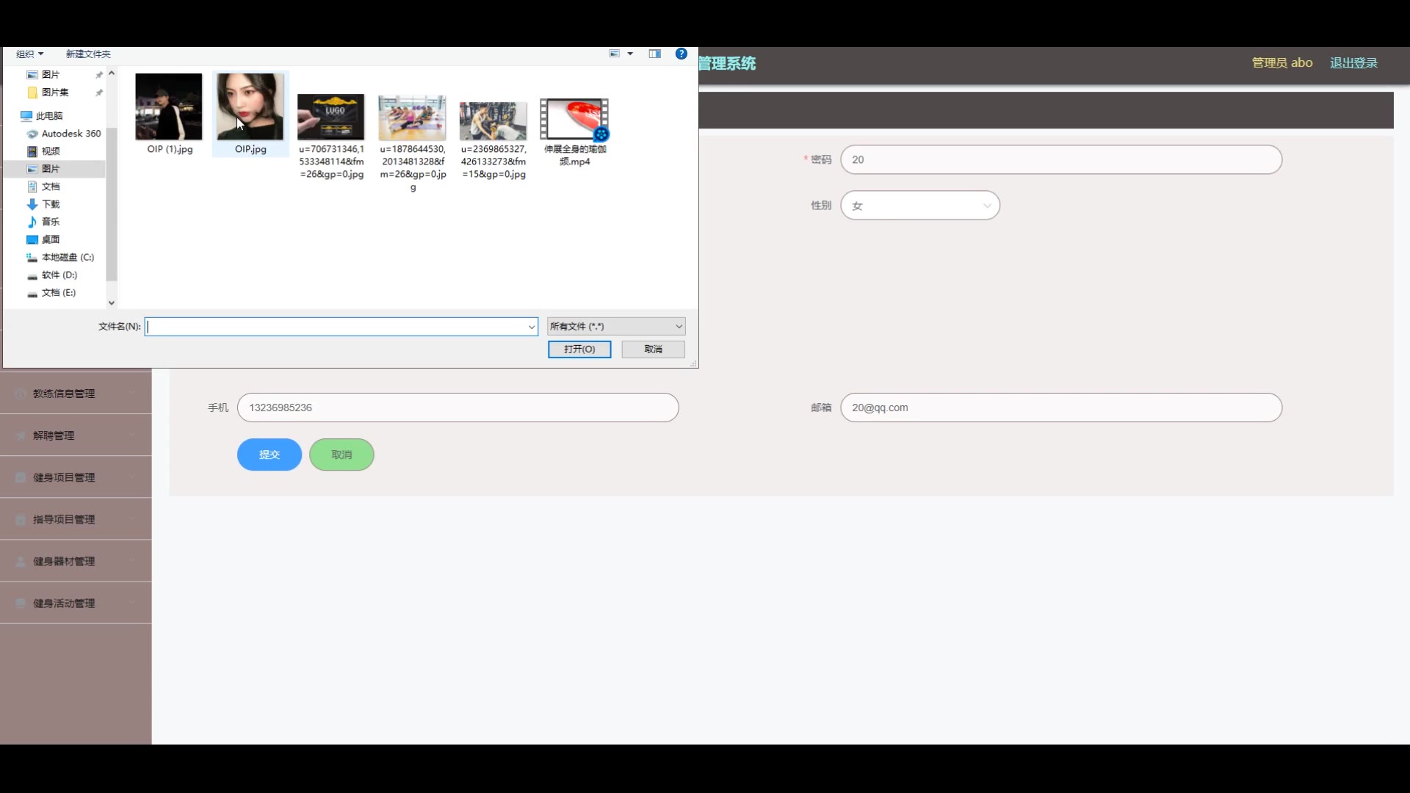Select Autodesk 360 in navigation pane
Viewport: 1410px width, 793px height.
click(70, 134)
